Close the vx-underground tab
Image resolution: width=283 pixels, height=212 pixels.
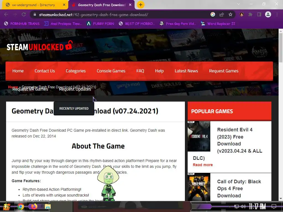click(x=64, y=5)
